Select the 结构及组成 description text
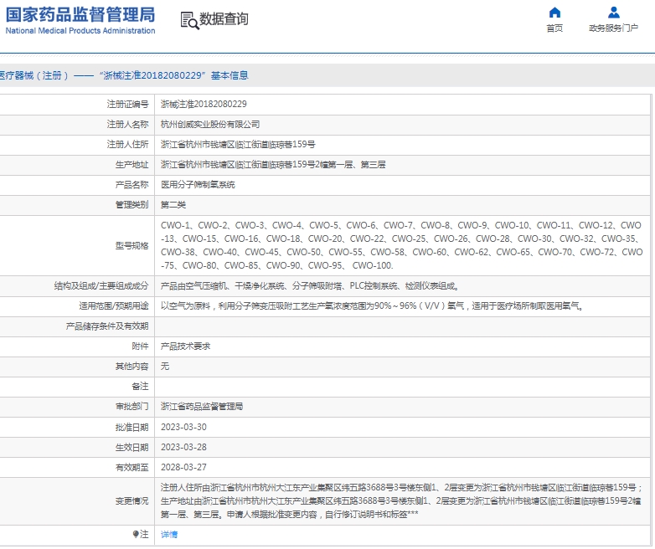The width and height of the screenshot is (655, 549). [311, 286]
